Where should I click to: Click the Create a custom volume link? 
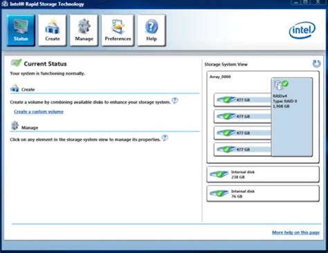39,112
